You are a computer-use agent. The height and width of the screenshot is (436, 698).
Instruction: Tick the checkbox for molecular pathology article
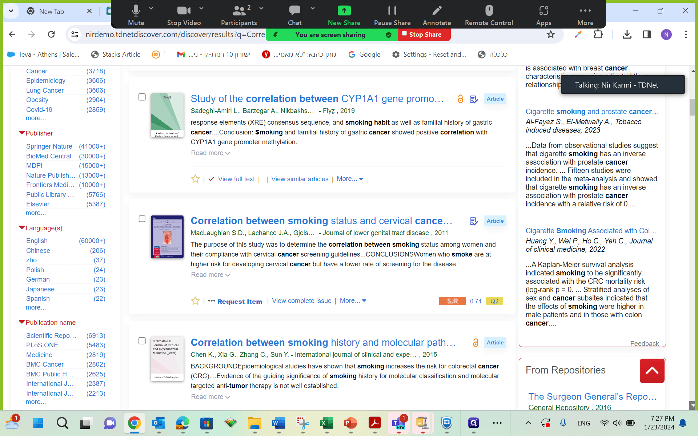click(142, 341)
